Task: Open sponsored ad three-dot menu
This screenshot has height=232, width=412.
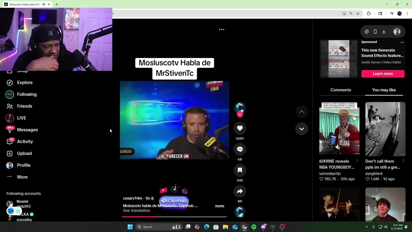Action: coord(402,42)
